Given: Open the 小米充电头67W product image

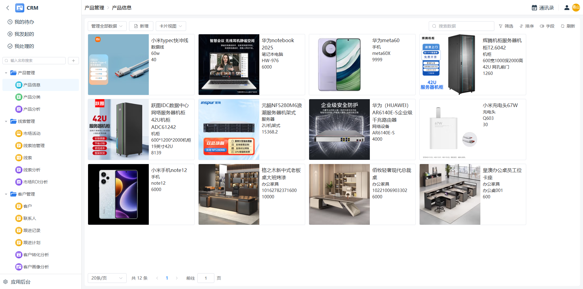Looking at the screenshot, I should click(450, 129).
